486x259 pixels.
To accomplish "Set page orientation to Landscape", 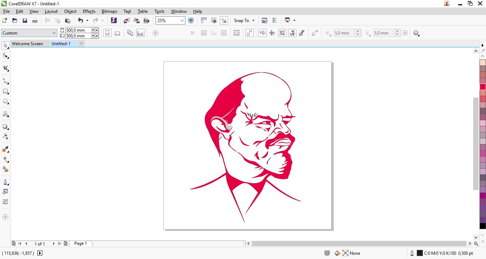I will [x=117, y=33].
